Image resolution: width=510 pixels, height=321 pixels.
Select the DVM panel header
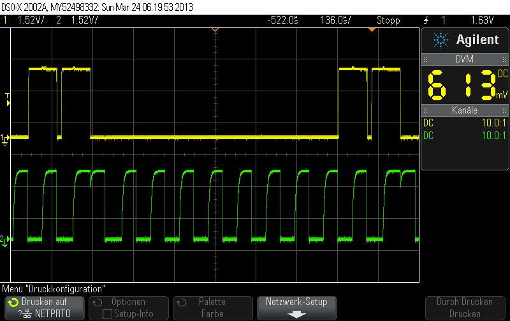tap(465, 59)
